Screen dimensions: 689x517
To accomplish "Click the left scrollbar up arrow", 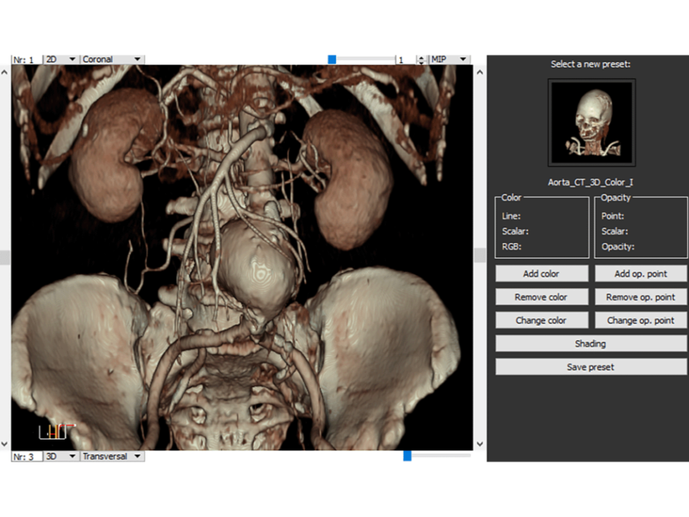I will click(x=5, y=72).
